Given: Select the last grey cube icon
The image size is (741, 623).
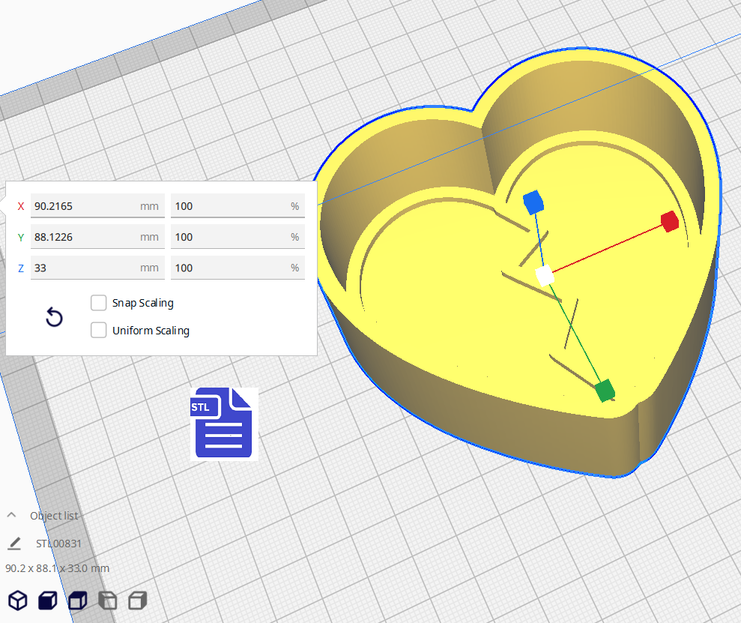Looking at the screenshot, I should click(136, 601).
